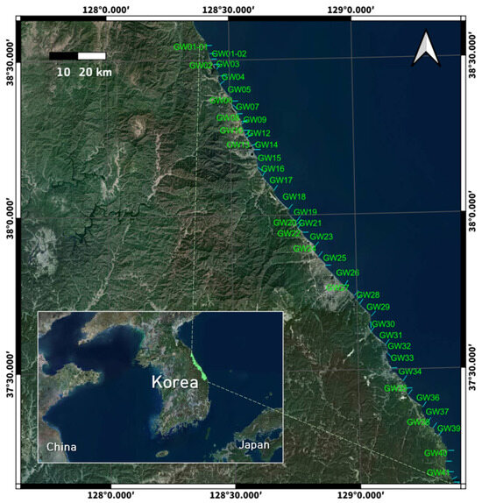Click the Japan label in inset map
The height and width of the screenshot is (503, 482).
point(254,444)
